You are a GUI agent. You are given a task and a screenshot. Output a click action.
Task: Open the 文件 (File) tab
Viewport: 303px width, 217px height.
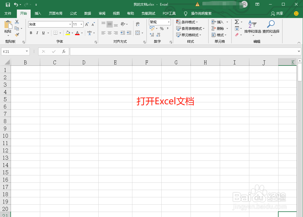(8, 13)
